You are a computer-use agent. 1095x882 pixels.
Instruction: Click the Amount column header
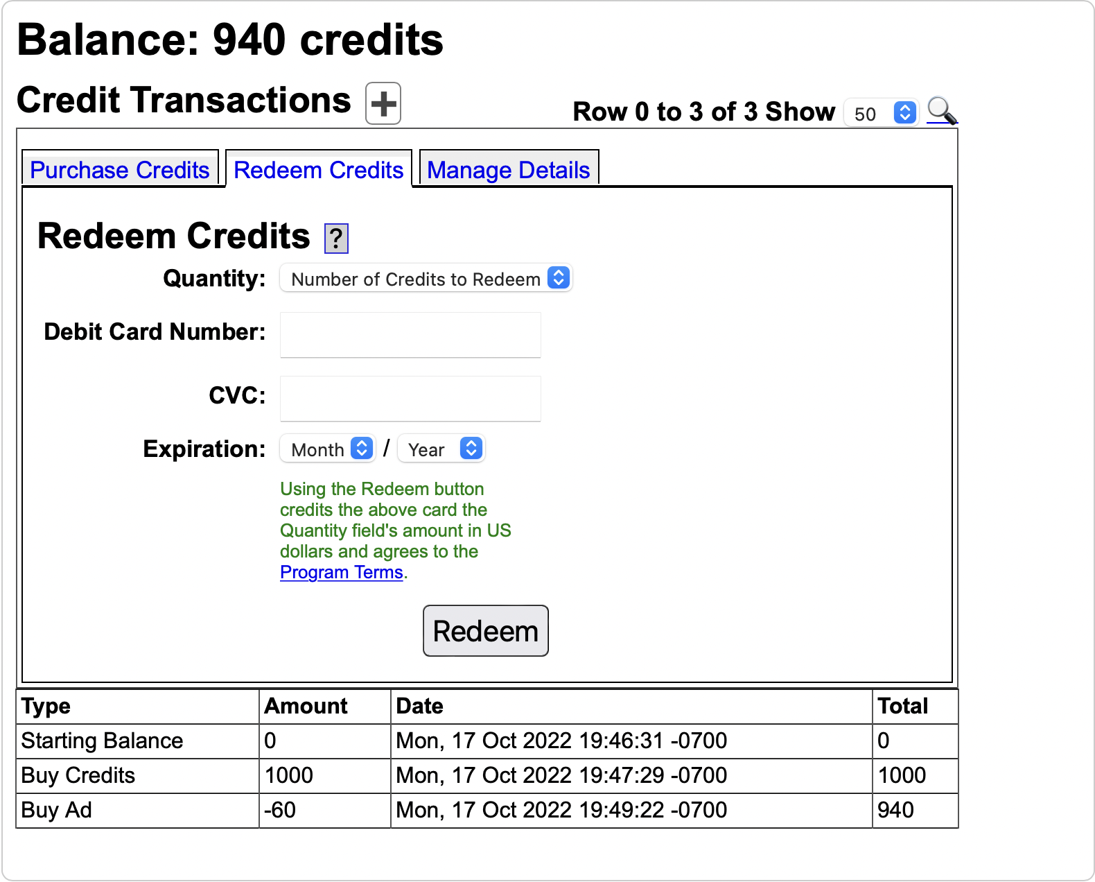click(x=325, y=707)
